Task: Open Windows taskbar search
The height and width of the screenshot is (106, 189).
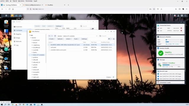Action: 5,105
